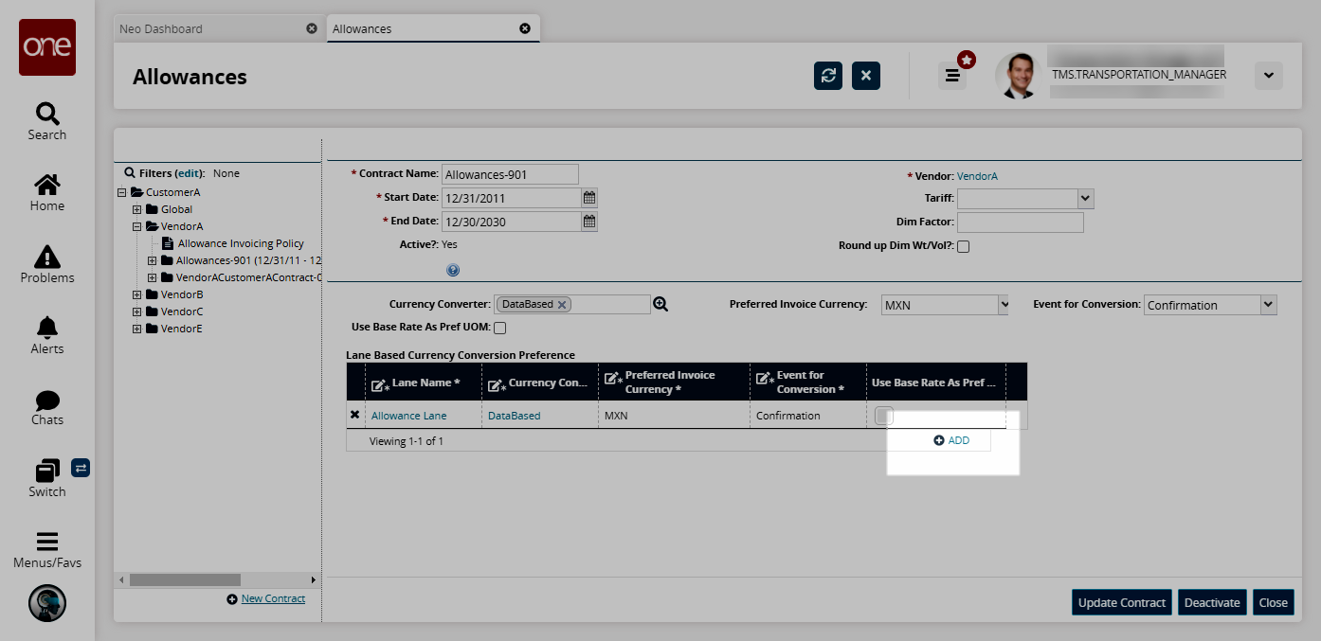Open the Alerts bell icon
Screen dimensions: 1321x641
46,335
